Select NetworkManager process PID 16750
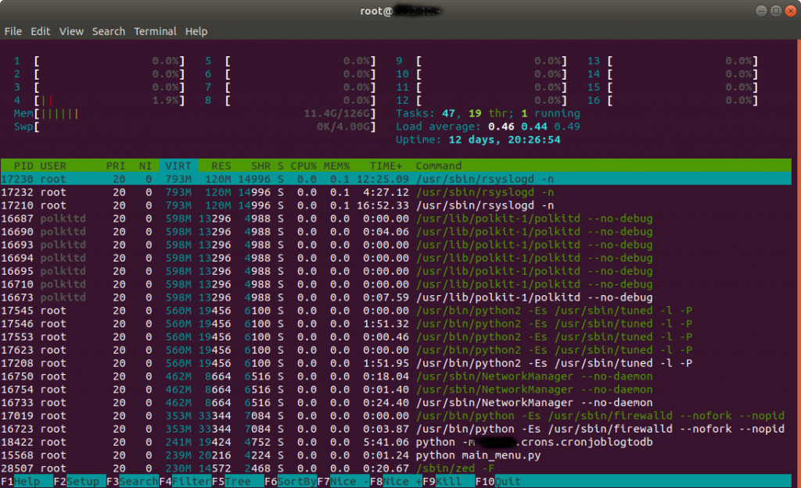The width and height of the screenshot is (801, 488). [396, 376]
